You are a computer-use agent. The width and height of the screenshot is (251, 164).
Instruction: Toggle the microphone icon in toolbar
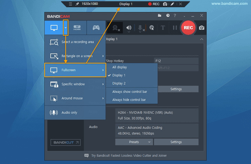140,27
